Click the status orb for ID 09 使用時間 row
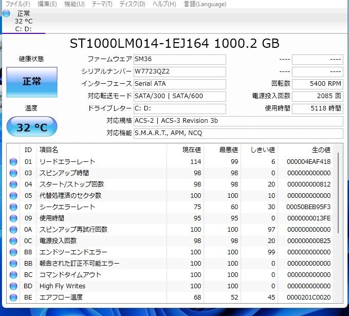This screenshot has width=349, height=316. click(x=13, y=218)
